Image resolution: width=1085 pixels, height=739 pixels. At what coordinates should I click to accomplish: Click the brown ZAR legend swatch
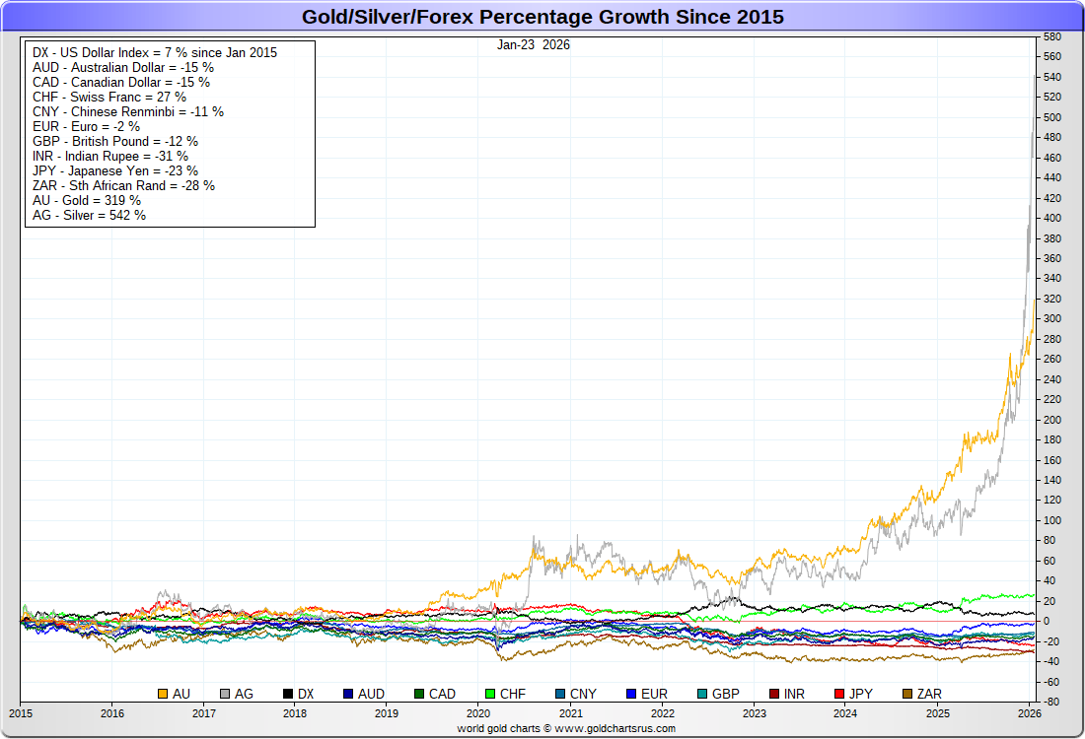[x=907, y=694]
